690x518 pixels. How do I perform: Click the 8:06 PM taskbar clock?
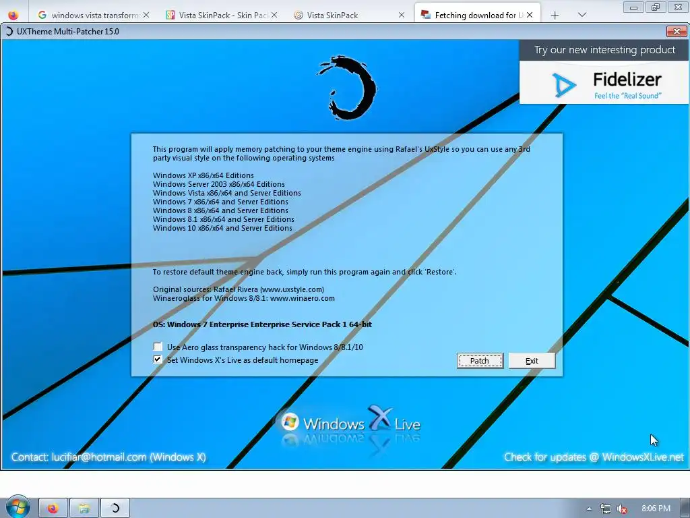click(x=656, y=509)
